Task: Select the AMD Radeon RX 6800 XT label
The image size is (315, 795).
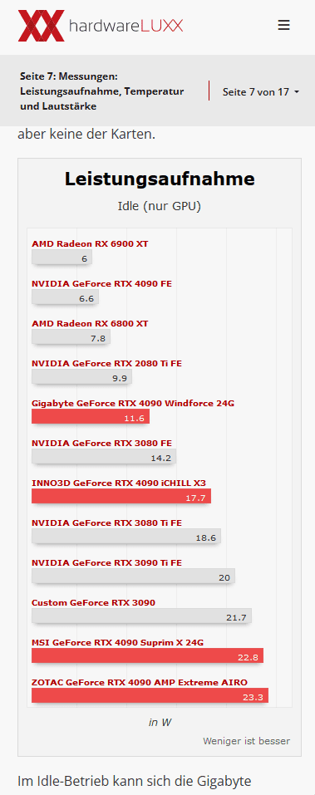Action: 90,323
